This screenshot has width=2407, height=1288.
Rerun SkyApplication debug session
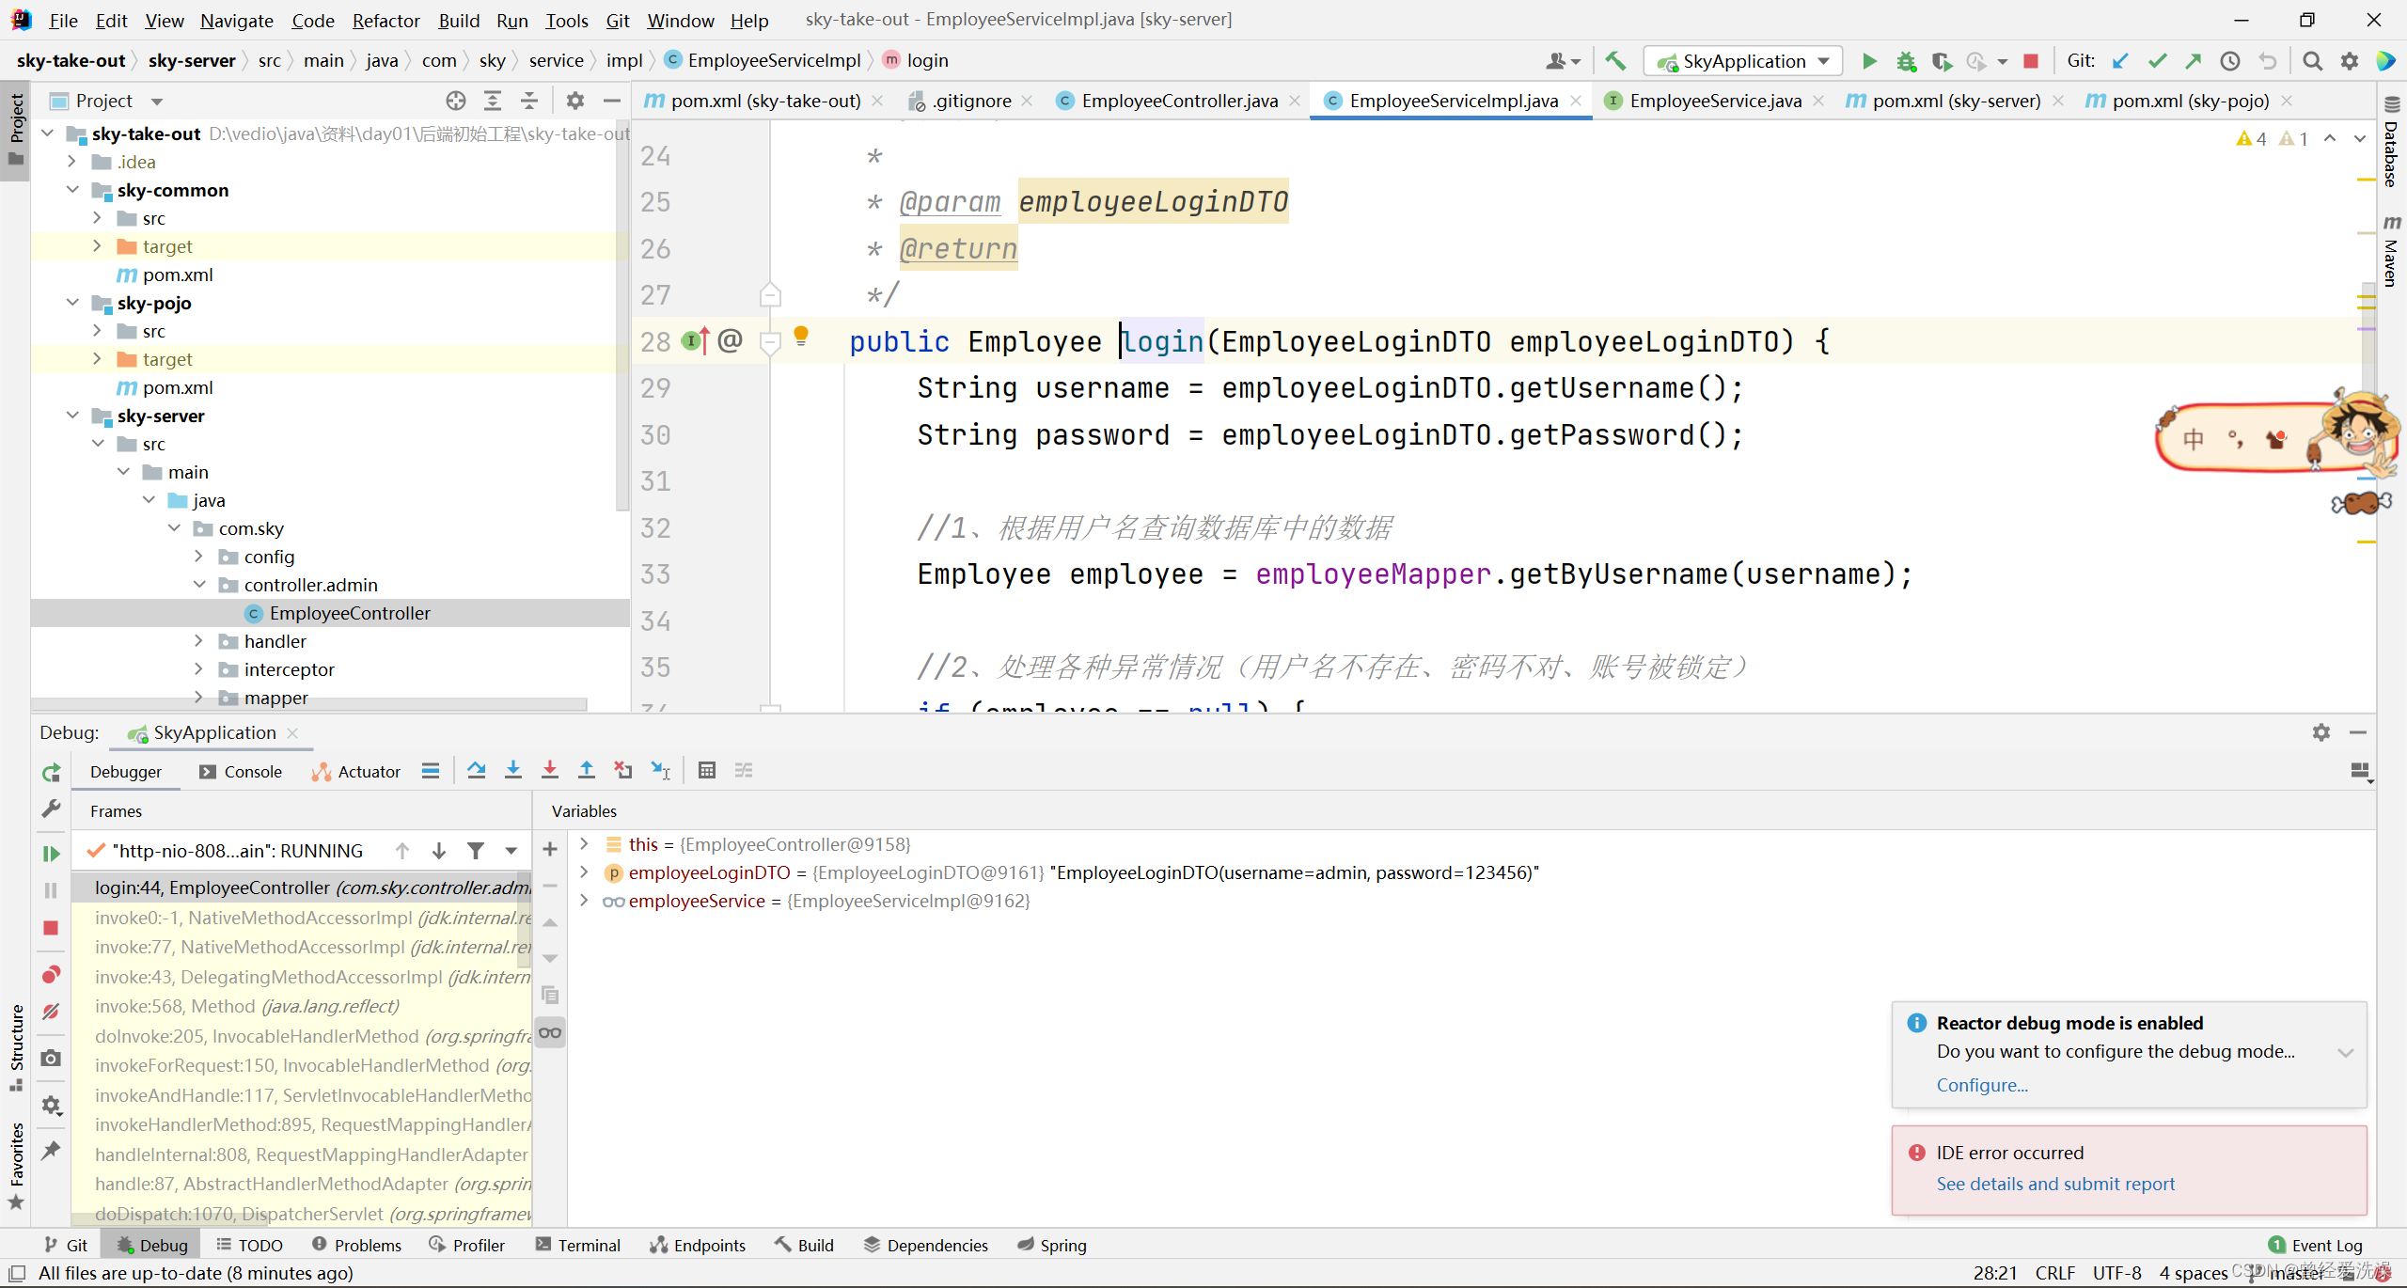point(51,773)
